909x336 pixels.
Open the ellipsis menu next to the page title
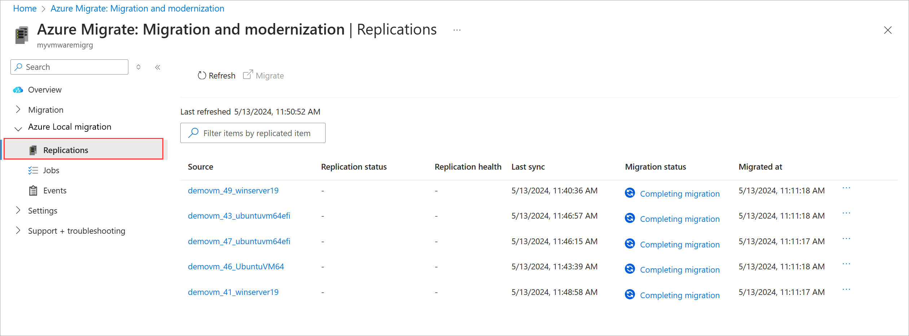[456, 30]
